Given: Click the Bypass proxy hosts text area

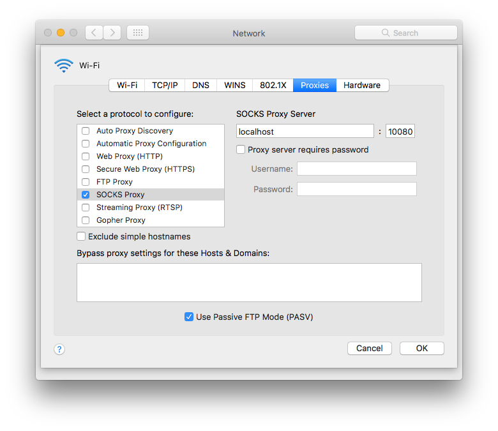Looking at the screenshot, I should (249, 282).
